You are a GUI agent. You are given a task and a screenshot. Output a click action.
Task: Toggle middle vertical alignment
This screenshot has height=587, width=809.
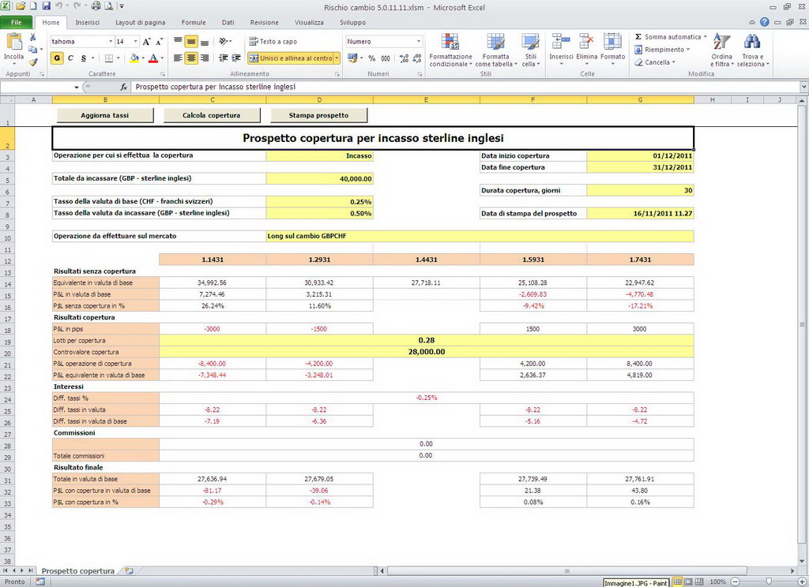click(x=191, y=41)
